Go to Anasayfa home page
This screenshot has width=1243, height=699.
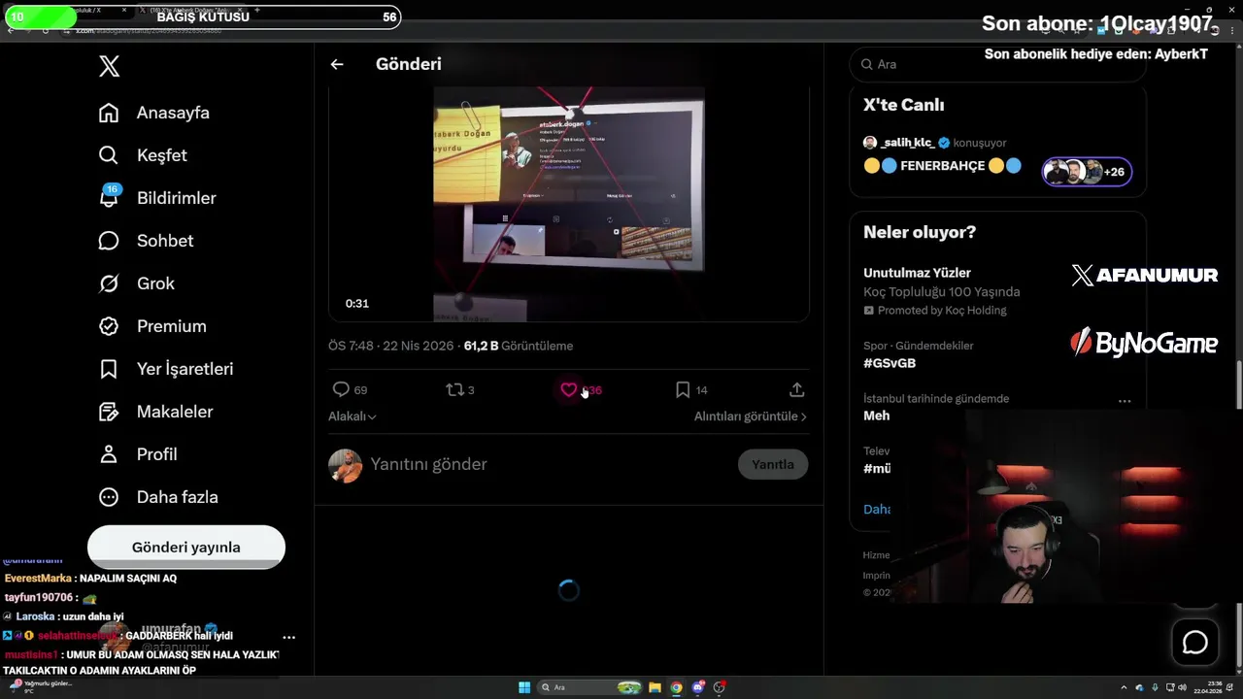[x=154, y=113]
